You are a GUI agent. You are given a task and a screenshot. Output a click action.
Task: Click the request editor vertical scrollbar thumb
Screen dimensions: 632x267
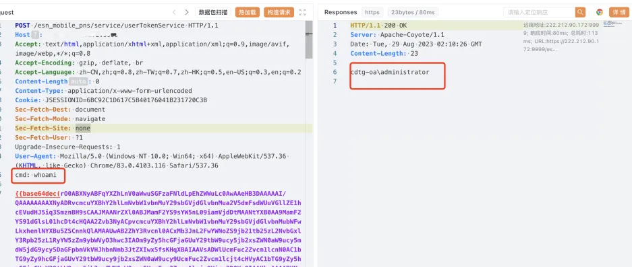(x=309, y=40)
